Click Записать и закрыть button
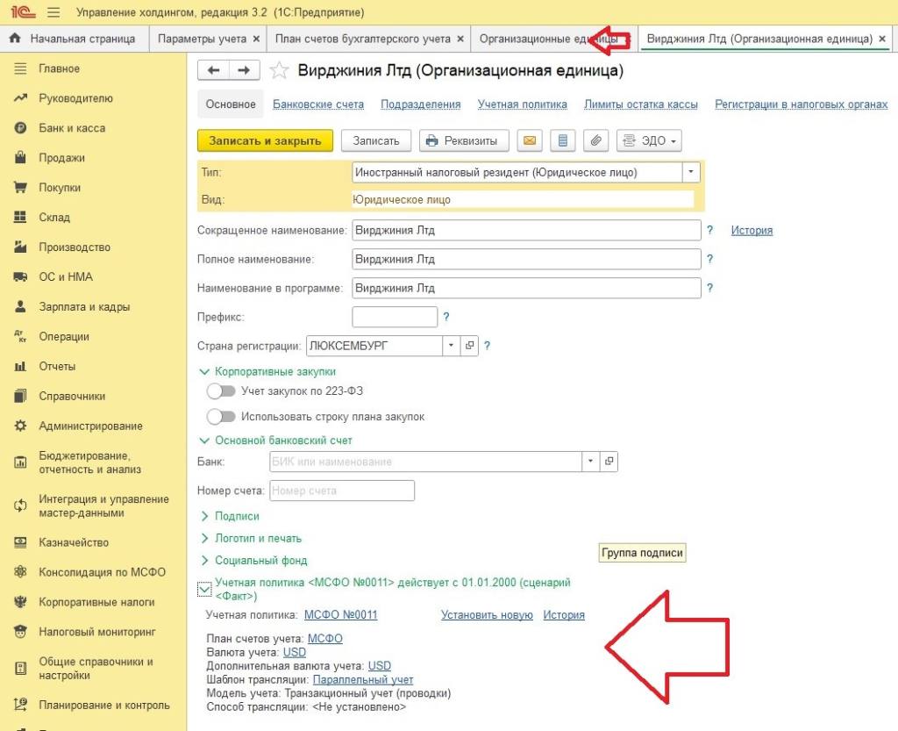This screenshot has width=898, height=731. (x=265, y=141)
